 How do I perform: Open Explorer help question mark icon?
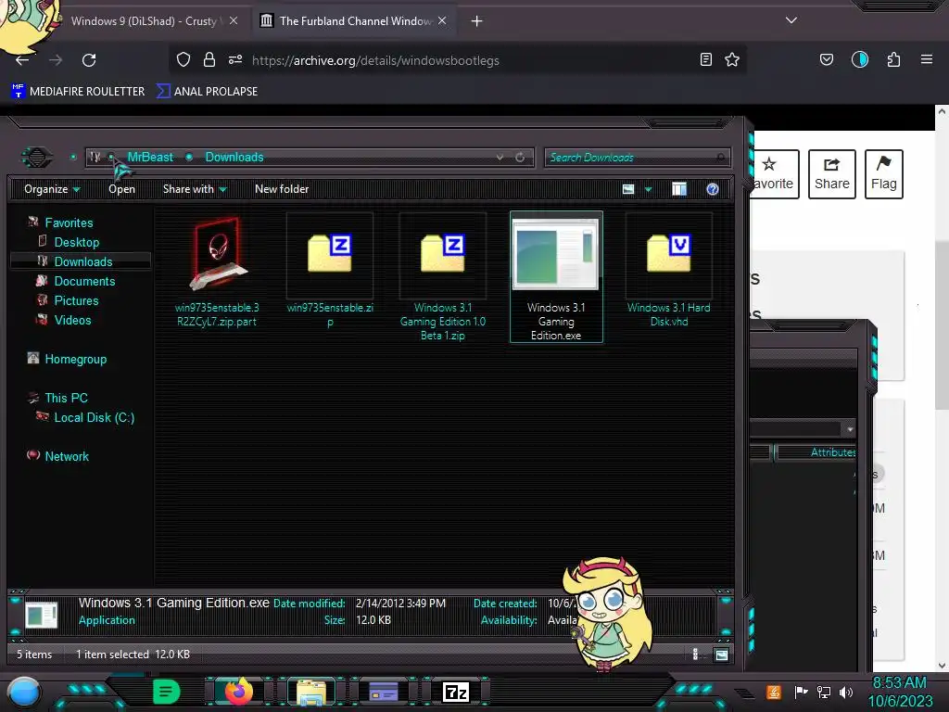713,189
